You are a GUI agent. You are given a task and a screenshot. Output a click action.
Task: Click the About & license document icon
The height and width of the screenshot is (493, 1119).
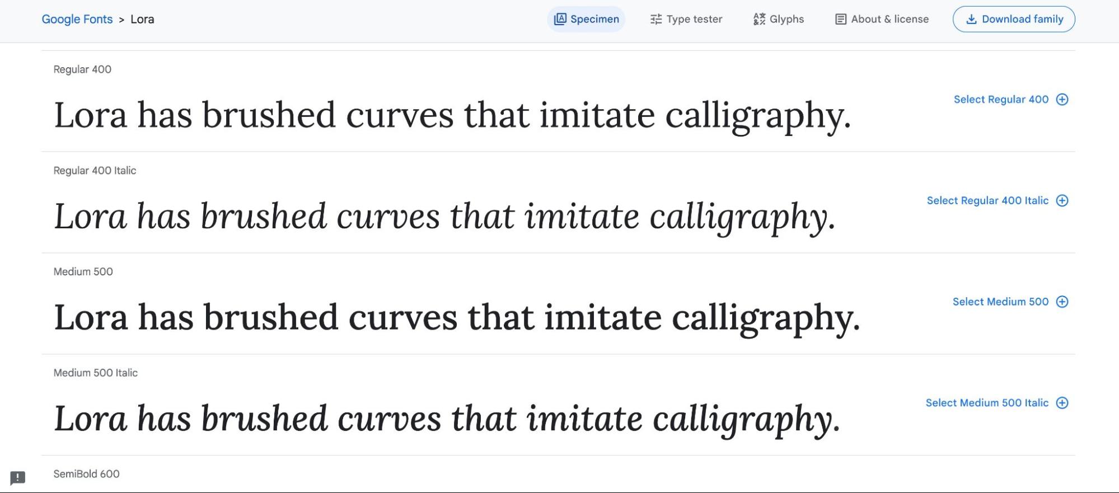pyautogui.click(x=840, y=20)
